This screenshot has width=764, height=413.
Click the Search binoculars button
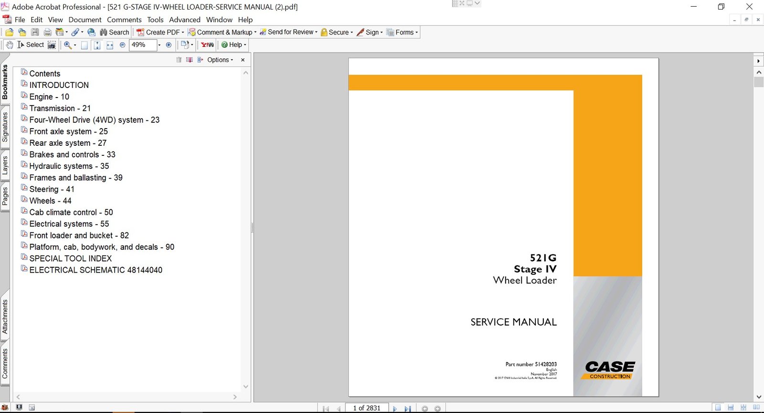(x=115, y=33)
